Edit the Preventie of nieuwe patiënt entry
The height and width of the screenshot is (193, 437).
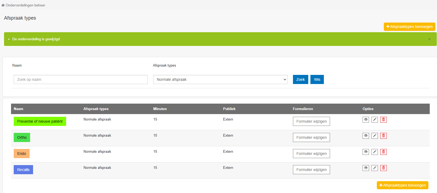pos(374,120)
